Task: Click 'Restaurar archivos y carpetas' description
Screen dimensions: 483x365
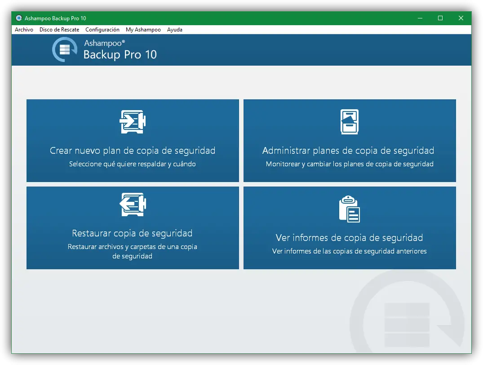Action: click(x=133, y=251)
